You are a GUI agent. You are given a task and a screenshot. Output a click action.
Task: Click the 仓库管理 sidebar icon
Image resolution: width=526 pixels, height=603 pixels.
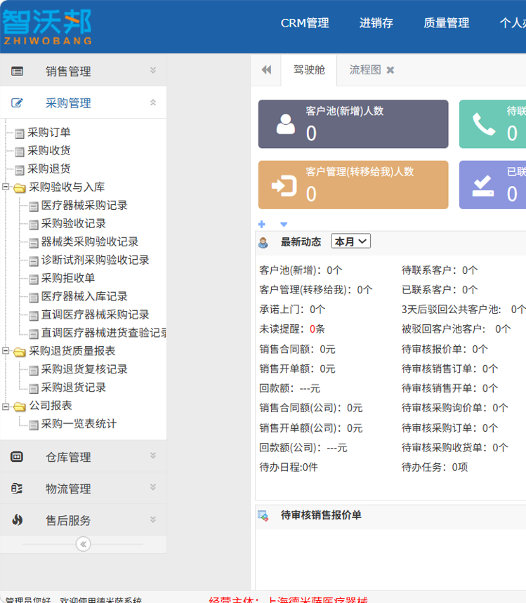coord(17,457)
